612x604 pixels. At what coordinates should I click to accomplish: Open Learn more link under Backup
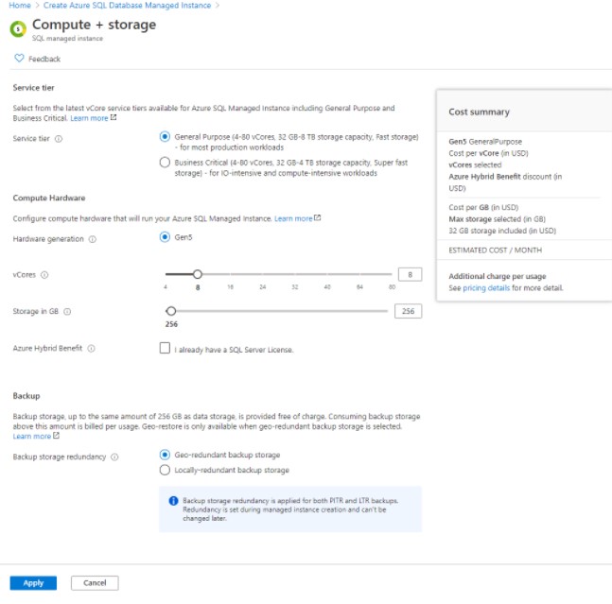coord(32,437)
